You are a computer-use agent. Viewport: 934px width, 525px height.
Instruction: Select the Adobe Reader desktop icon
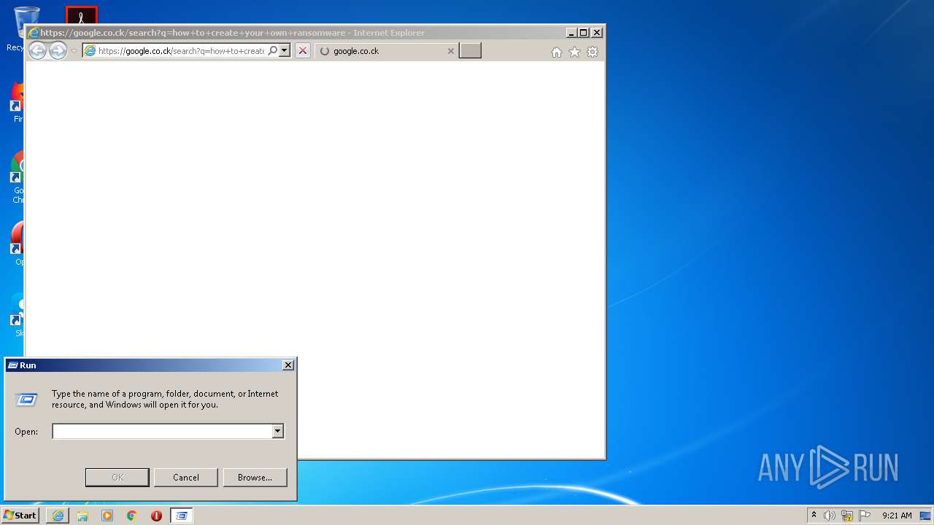click(x=81, y=15)
